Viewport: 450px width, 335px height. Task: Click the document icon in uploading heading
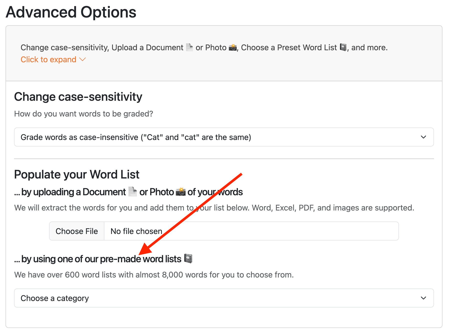[133, 191]
